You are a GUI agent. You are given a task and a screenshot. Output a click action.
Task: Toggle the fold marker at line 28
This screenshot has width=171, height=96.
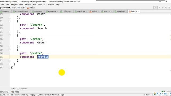coord(9,46)
